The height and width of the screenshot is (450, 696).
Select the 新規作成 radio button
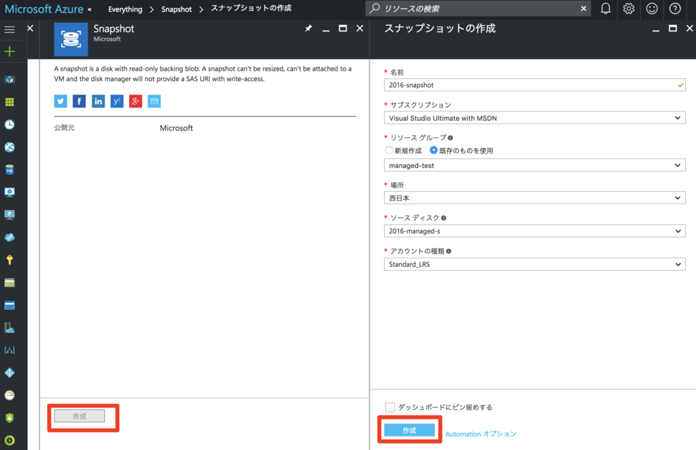click(x=389, y=150)
